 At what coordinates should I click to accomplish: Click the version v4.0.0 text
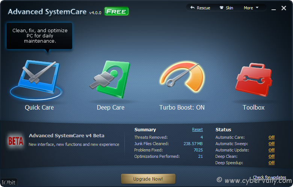(x=95, y=13)
